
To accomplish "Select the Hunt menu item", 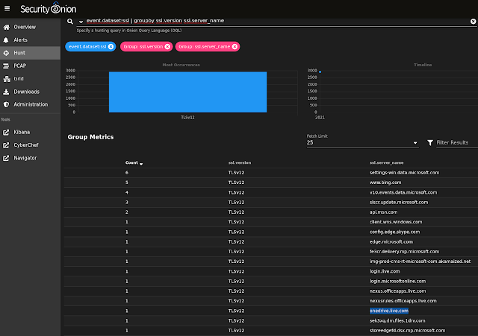I will click(x=30, y=53).
